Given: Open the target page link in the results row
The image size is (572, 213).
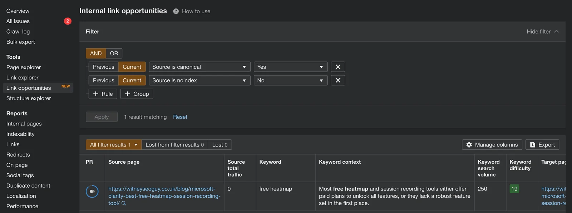Looking at the screenshot, I should (x=553, y=196).
